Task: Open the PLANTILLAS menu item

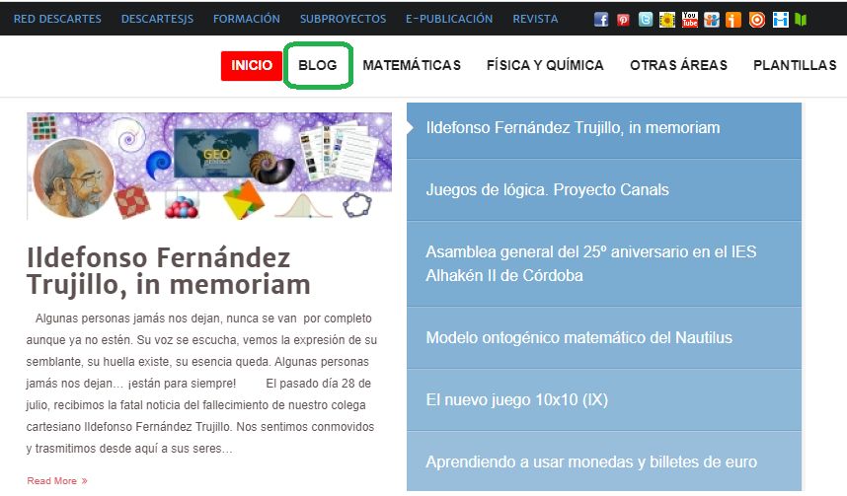Action: pyautogui.click(x=794, y=65)
